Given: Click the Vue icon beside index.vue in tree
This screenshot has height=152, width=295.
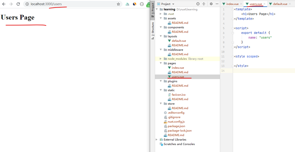Looking at the screenshot, I should tap(169, 68).
